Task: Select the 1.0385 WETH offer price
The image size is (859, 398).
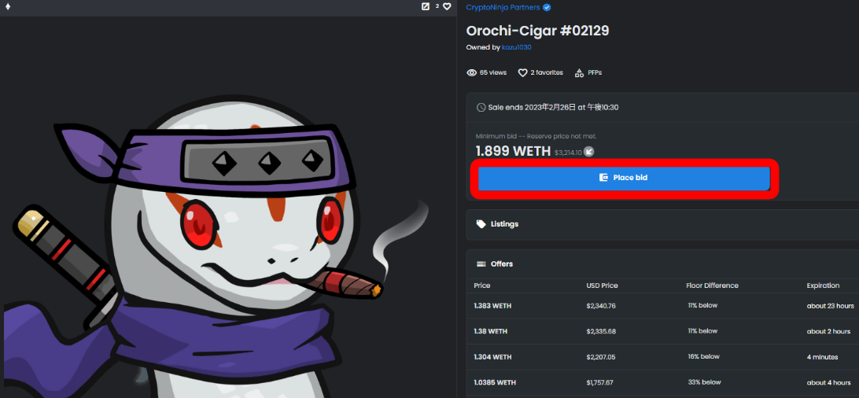Action: click(495, 382)
